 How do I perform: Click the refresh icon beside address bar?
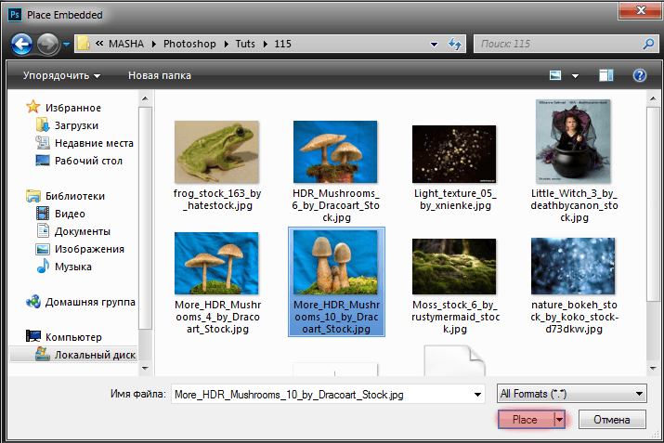(x=455, y=44)
